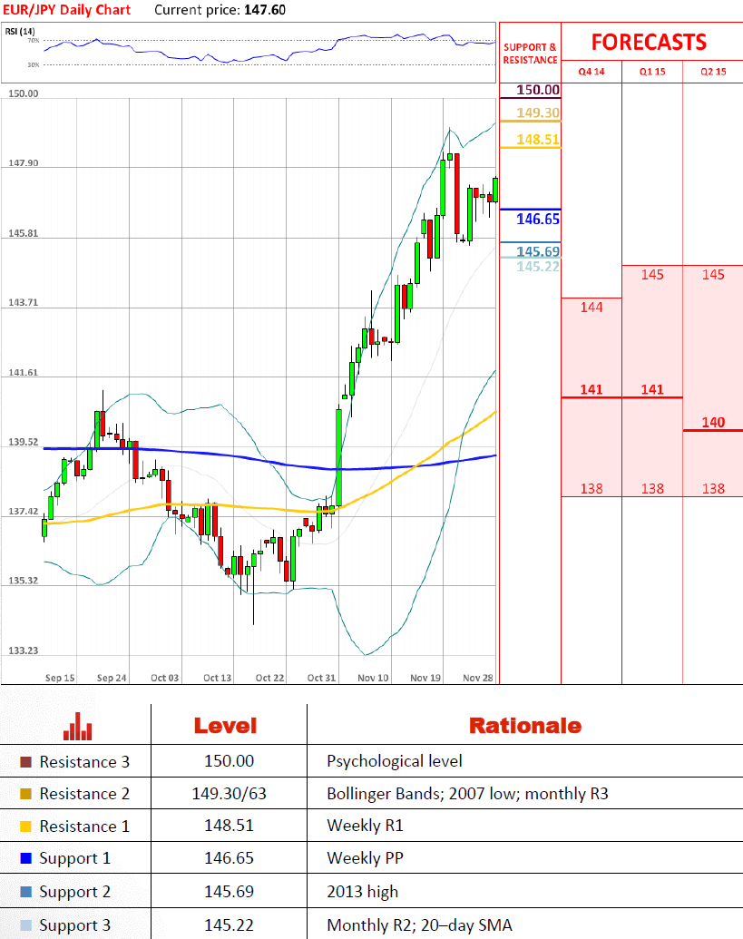Image resolution: width=743 pixels, height=939 pixels.
Task: Click the Q2 15 lower forecast 138
Action: click(713, 489)
